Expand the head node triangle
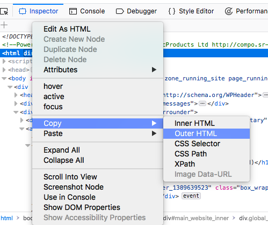This screenshot has width=268, height=225. [4, 70]
